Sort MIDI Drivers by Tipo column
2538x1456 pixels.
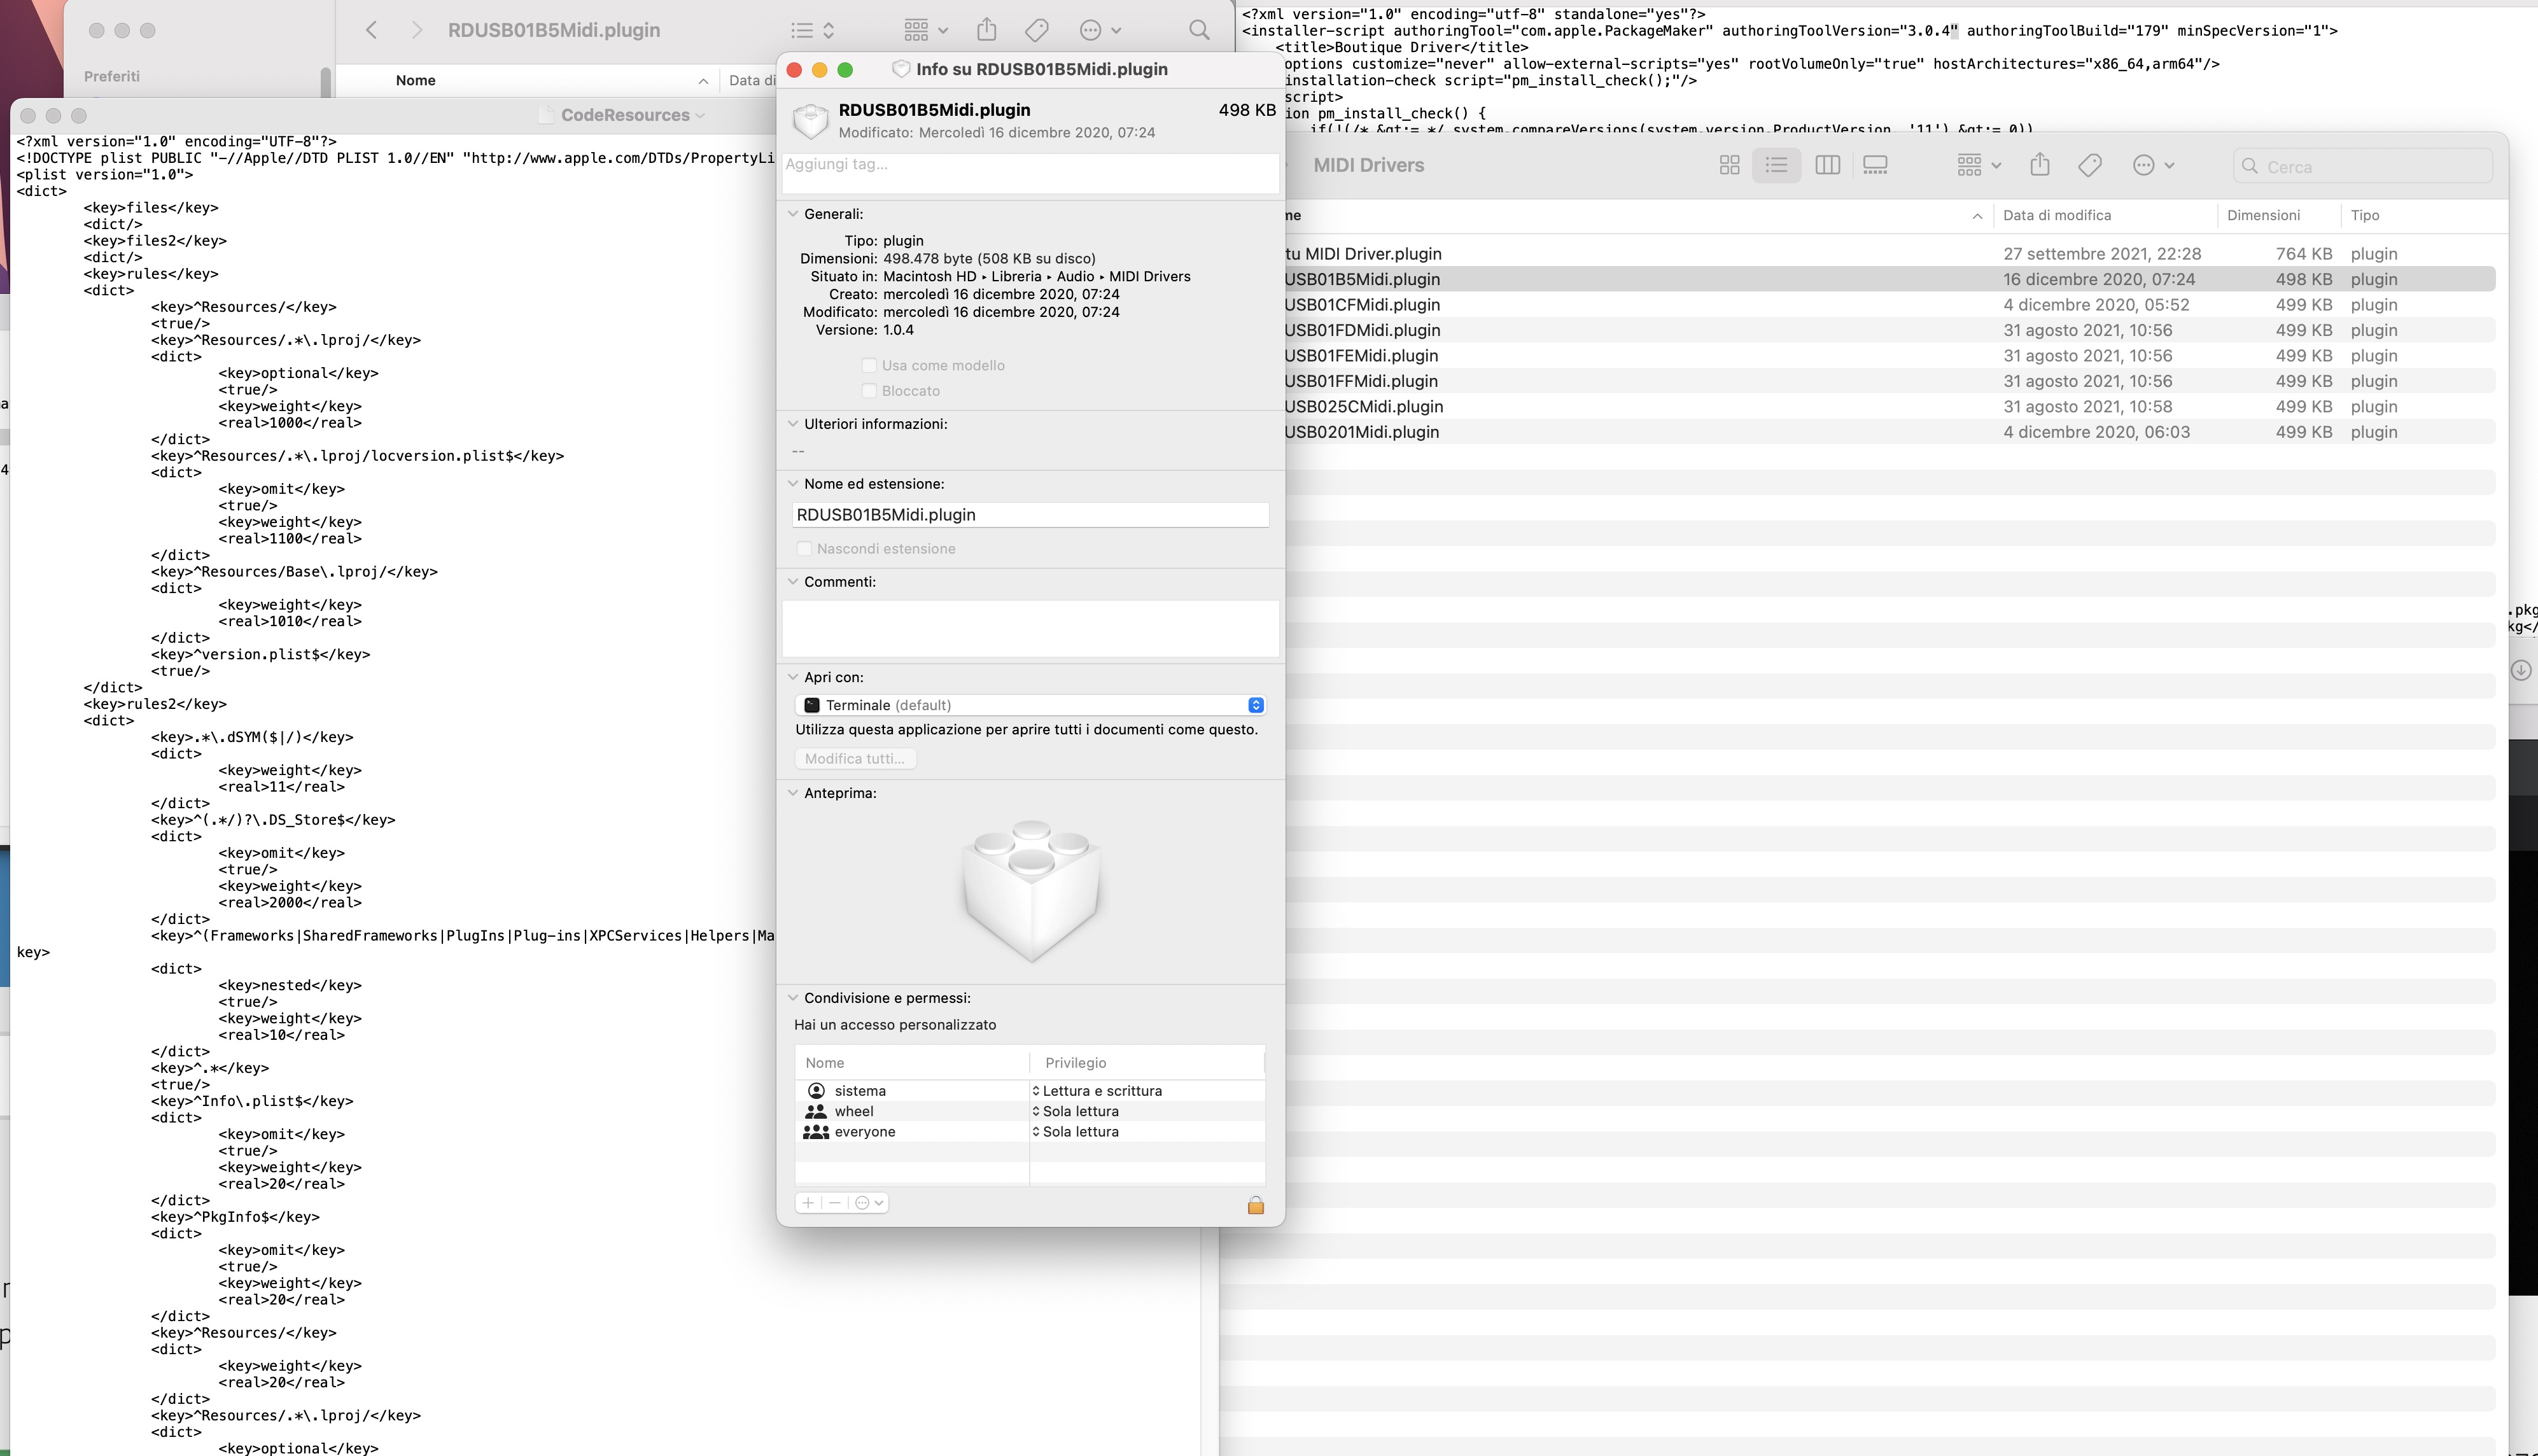pos(2365,215)
